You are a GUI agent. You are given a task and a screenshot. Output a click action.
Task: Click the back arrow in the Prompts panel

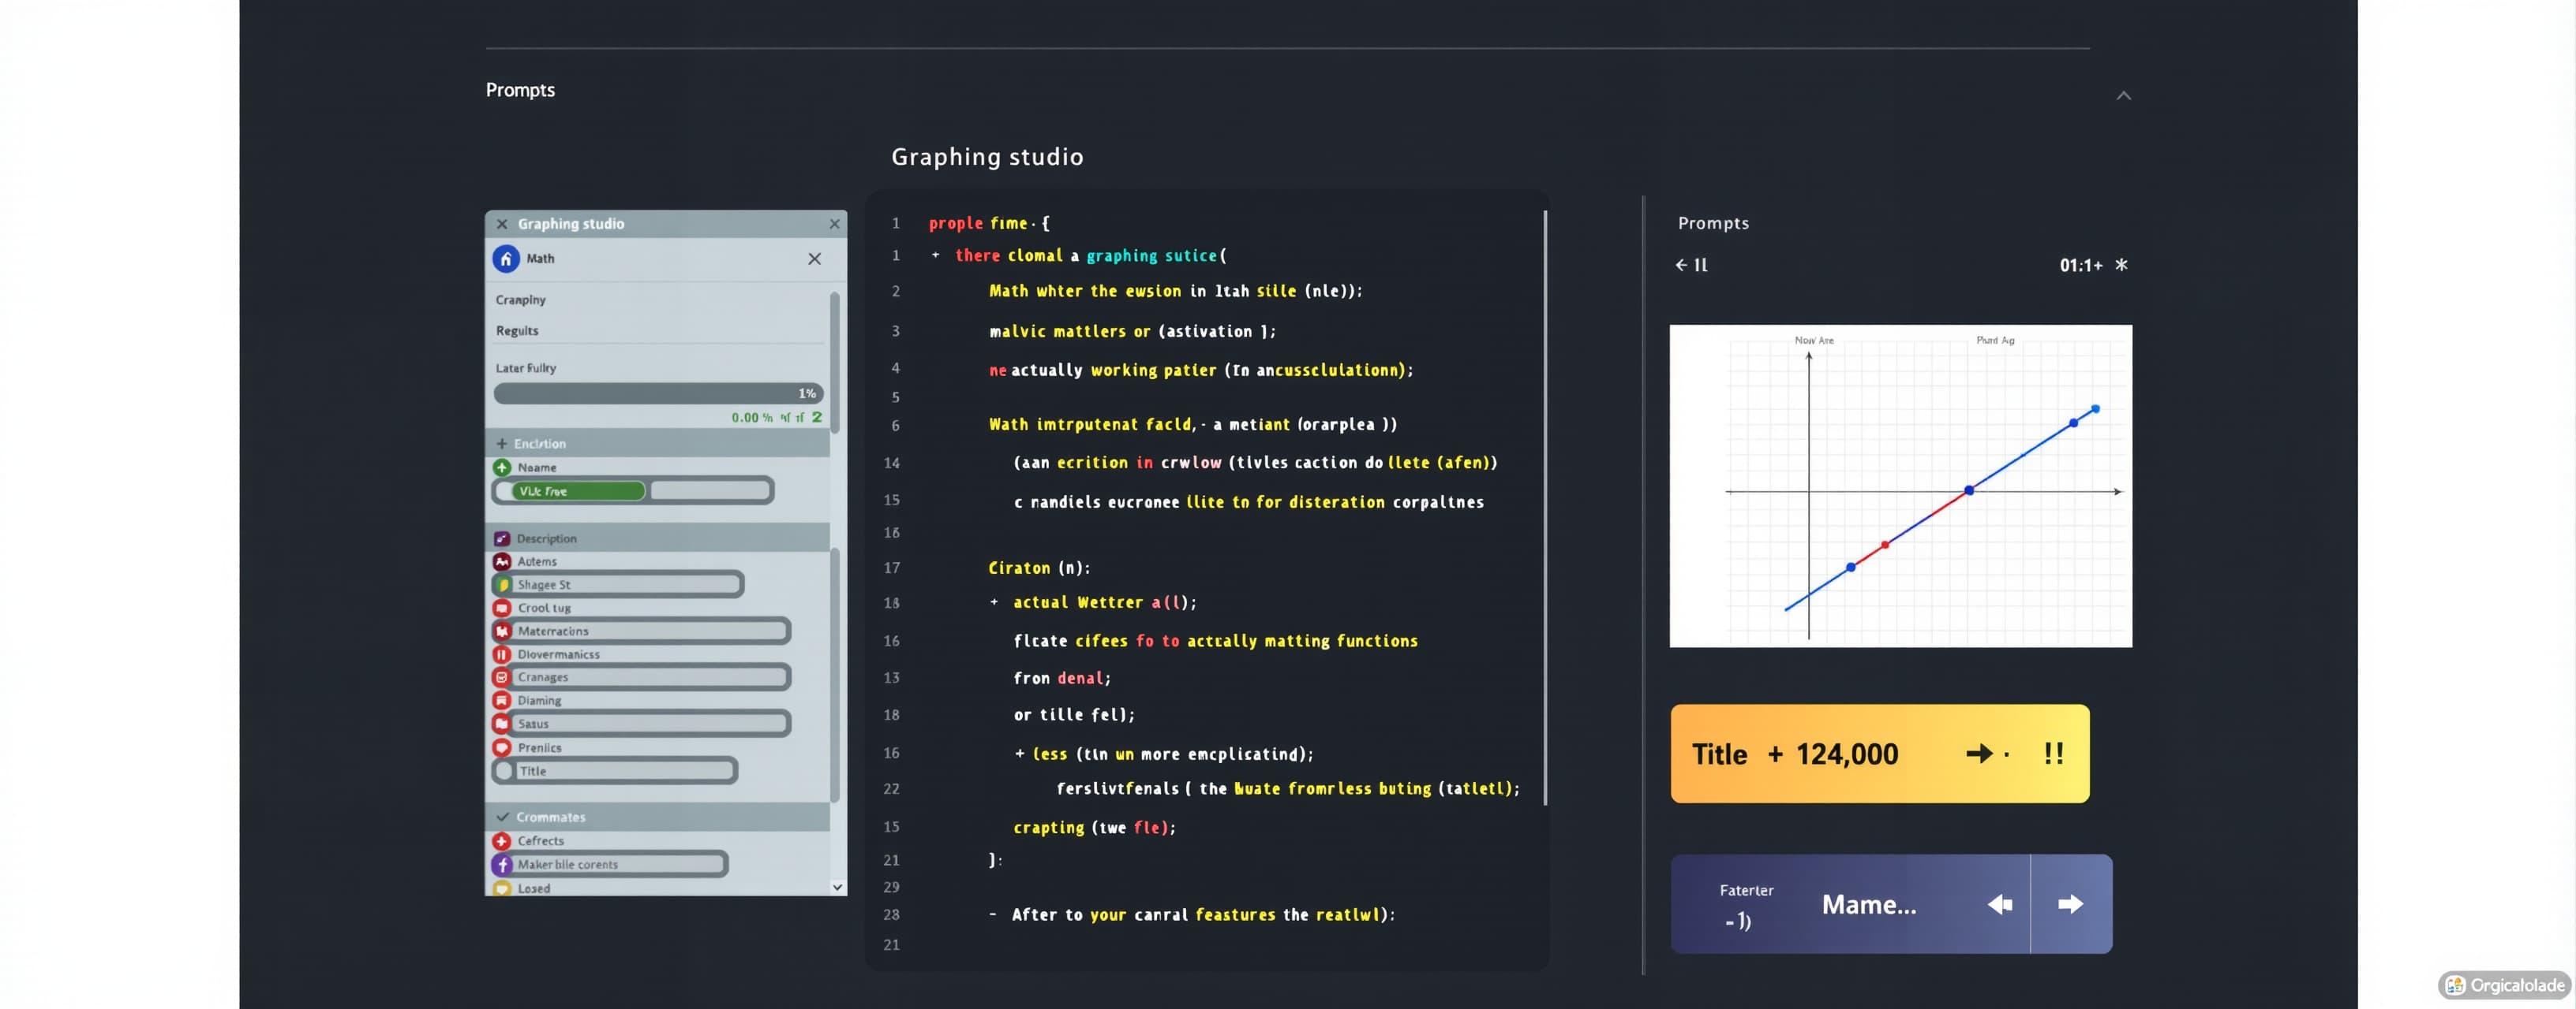[x=1681, y=265]
